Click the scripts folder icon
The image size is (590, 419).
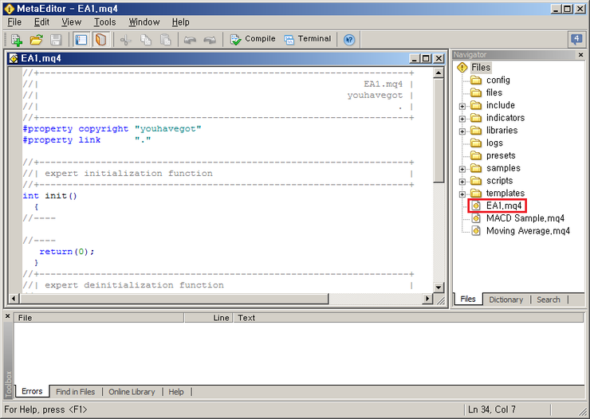(x=476, y=181)
